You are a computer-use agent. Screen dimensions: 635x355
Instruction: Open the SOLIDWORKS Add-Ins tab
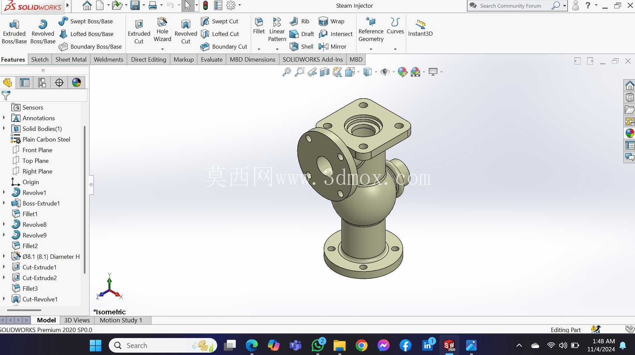point(313,60)
